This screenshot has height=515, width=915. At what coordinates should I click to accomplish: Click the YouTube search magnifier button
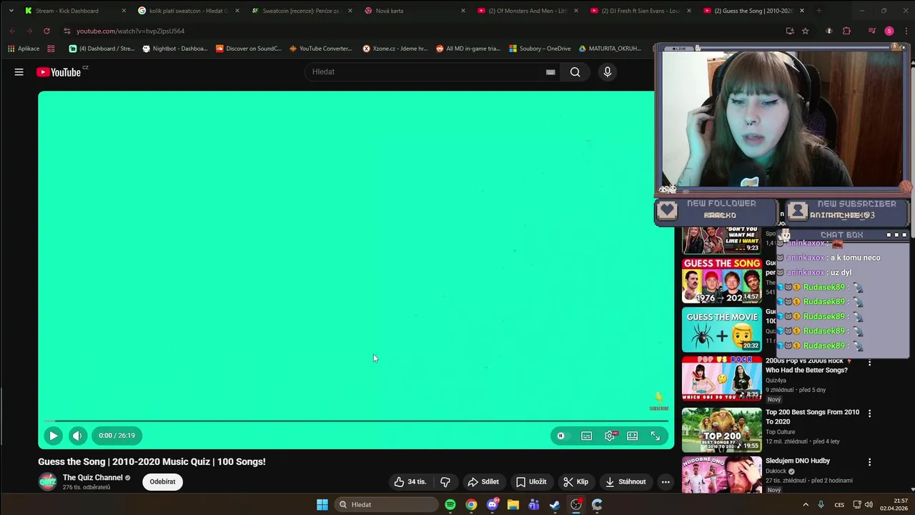point(575,72)
